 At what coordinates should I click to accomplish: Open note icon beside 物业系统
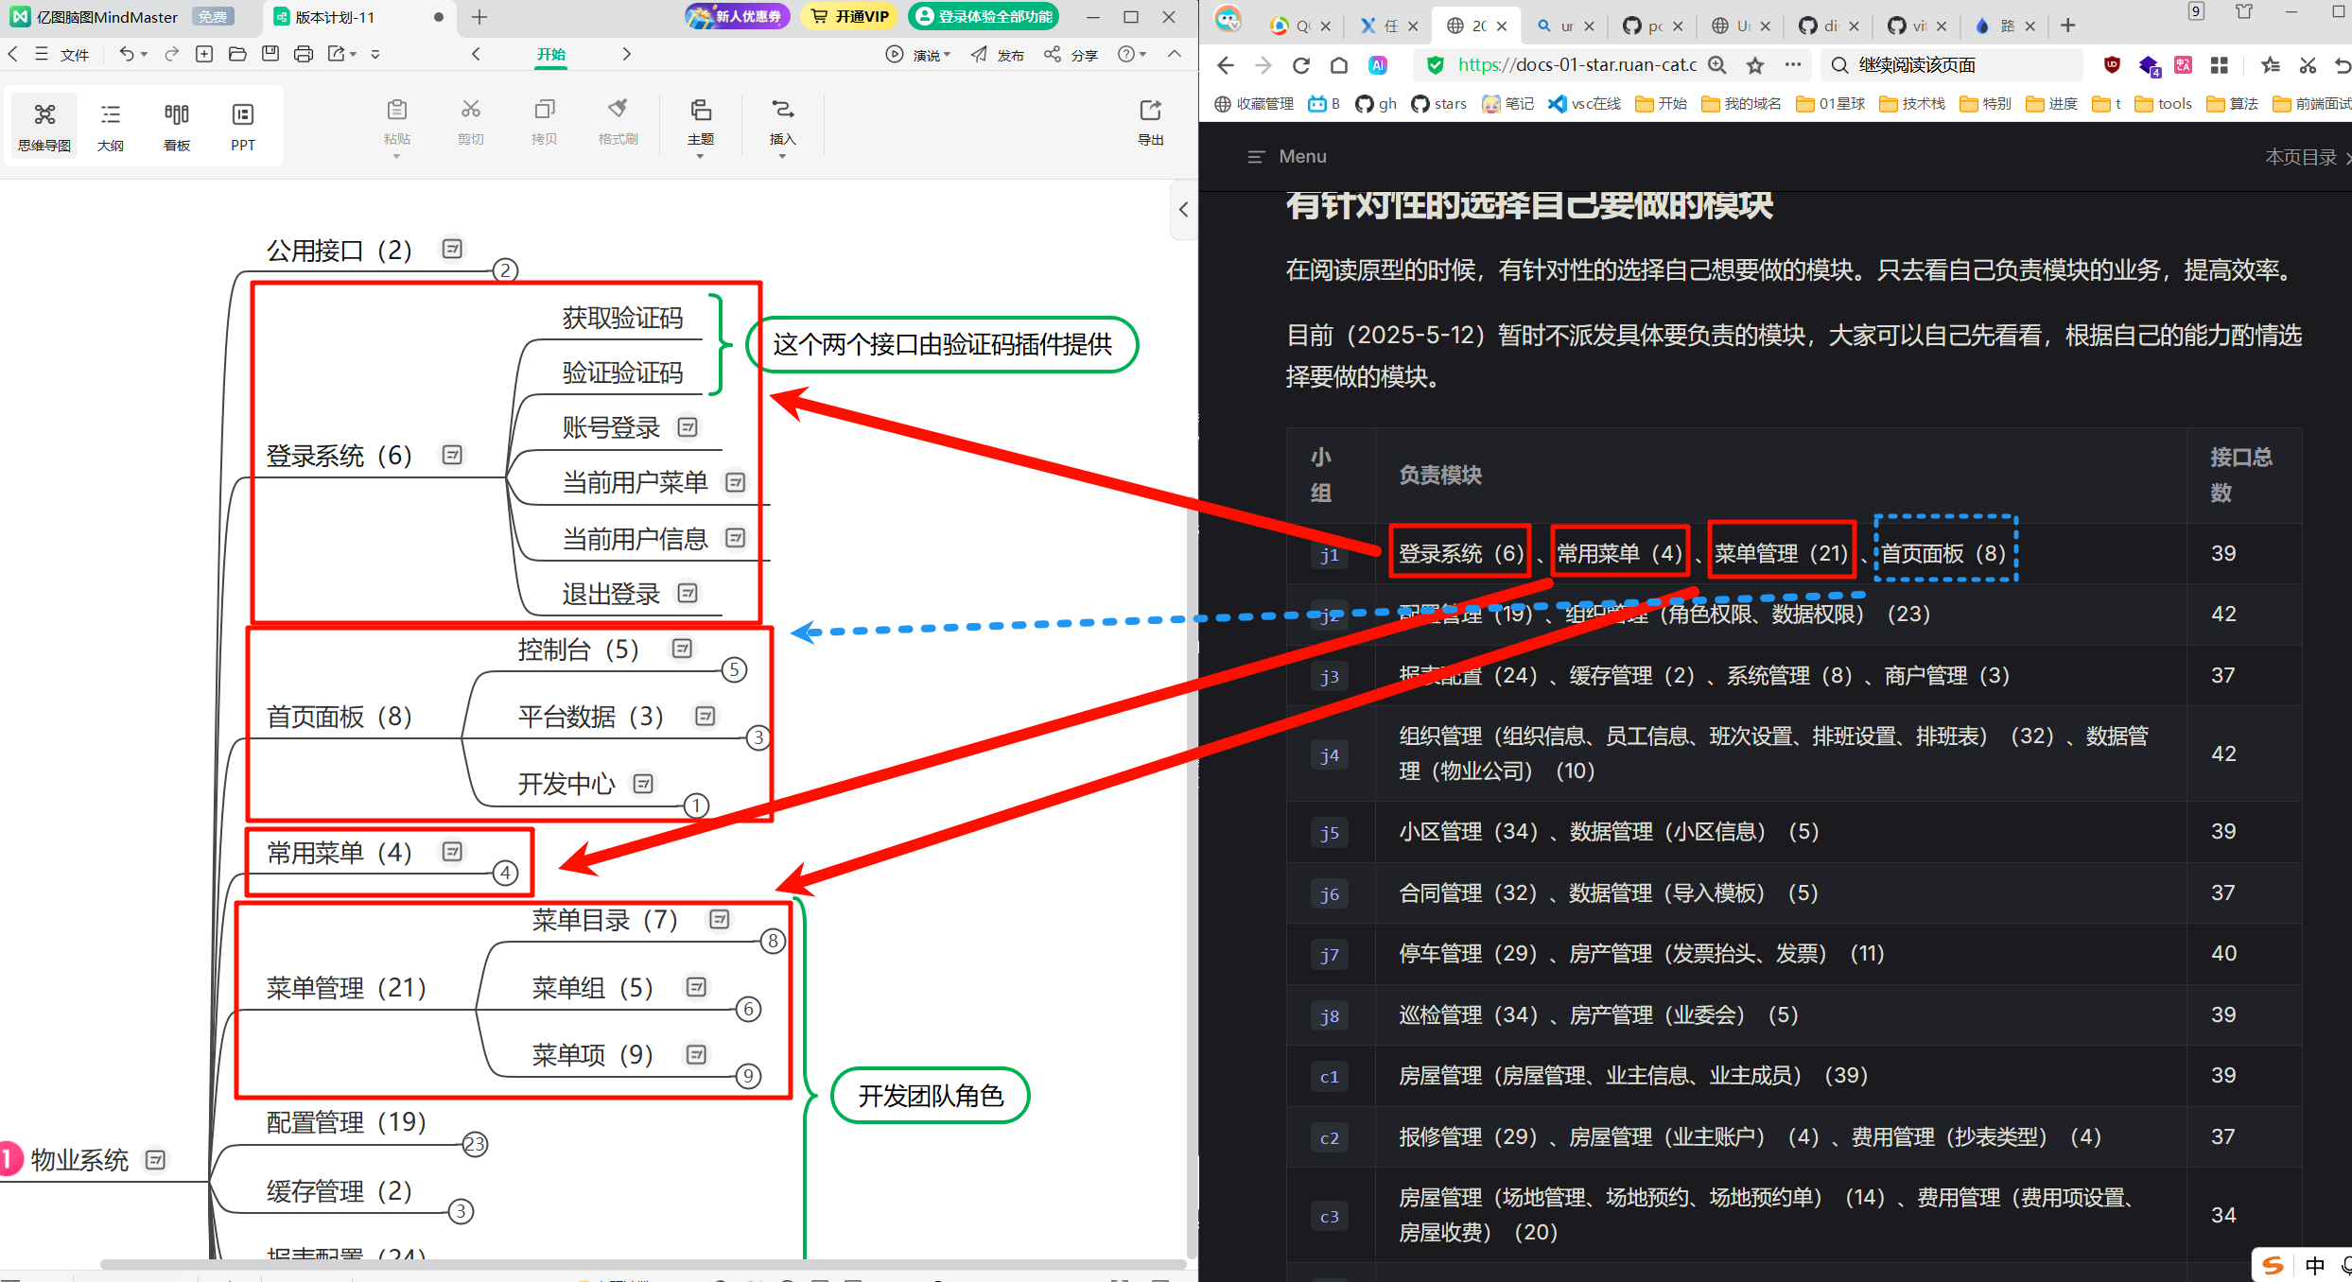155,1159
